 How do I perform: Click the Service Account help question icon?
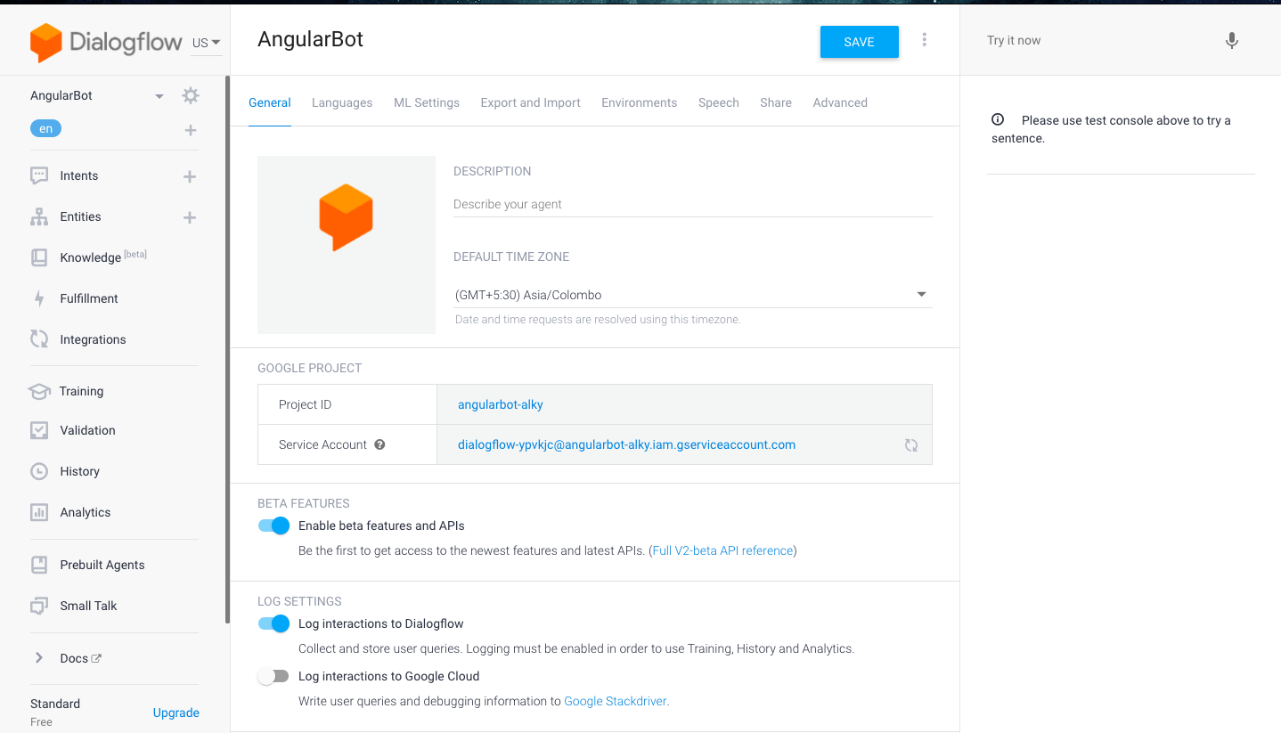[x=379, y=444]
